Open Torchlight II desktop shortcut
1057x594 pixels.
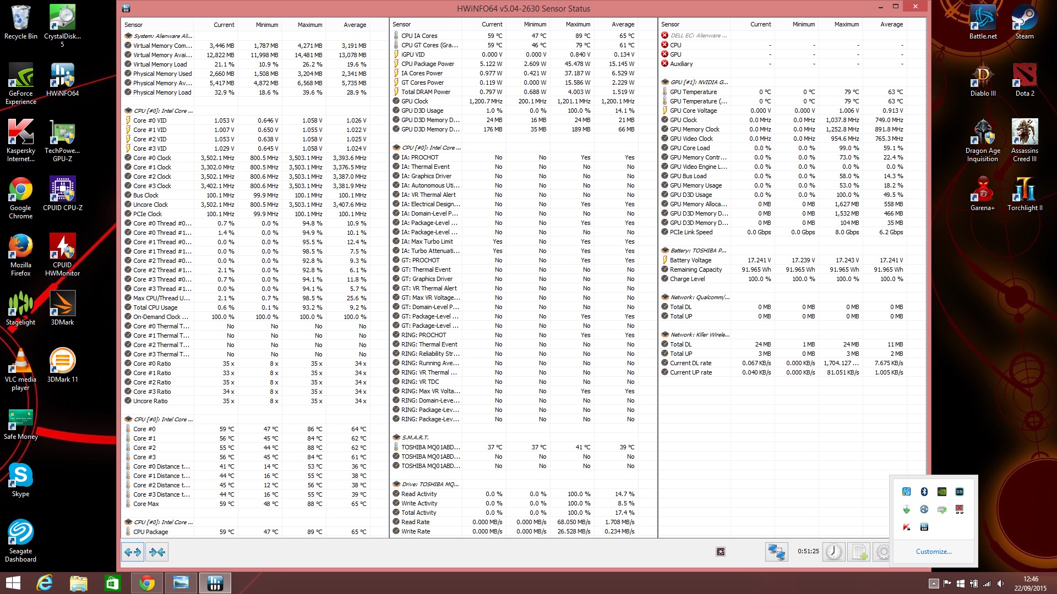click(x=1024, y=194)
